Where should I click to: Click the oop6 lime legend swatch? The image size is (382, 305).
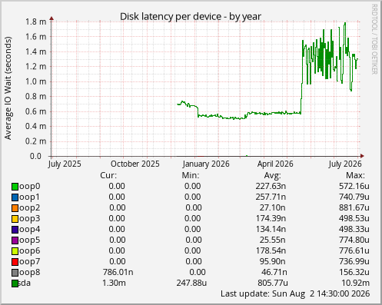click(15, 251)
